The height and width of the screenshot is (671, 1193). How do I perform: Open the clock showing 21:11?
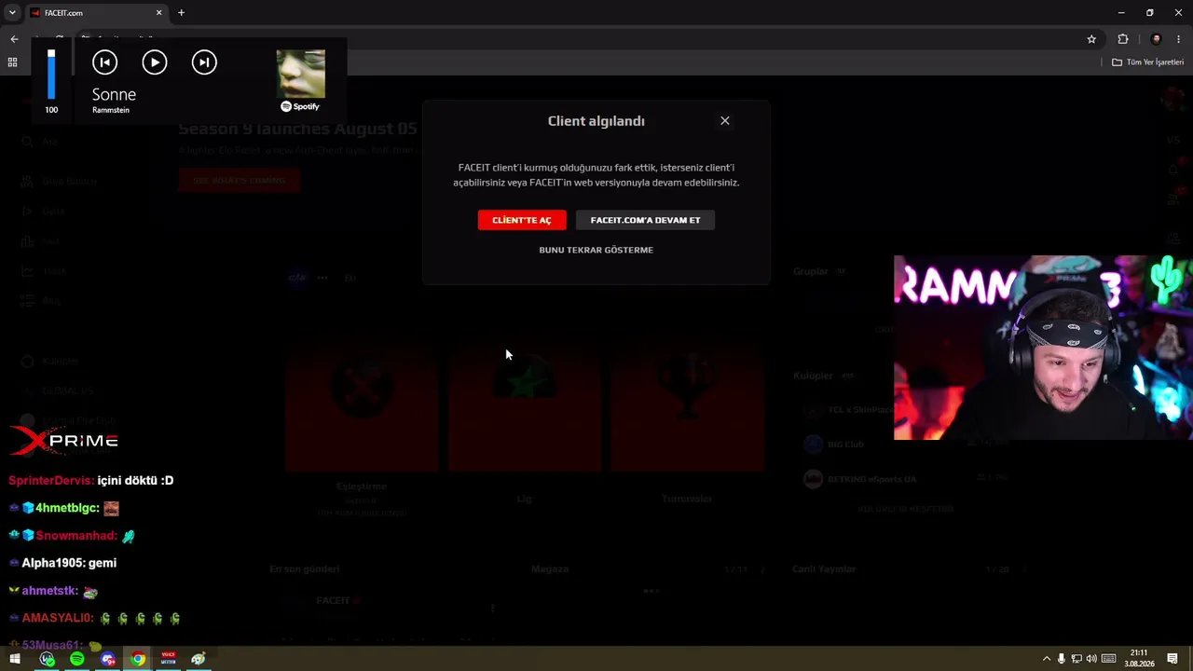[x=1138, y=659]
